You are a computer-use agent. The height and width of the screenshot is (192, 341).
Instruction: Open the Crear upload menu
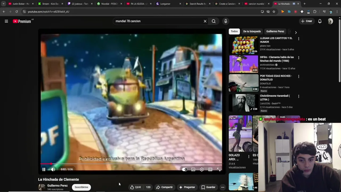(307, 21)
